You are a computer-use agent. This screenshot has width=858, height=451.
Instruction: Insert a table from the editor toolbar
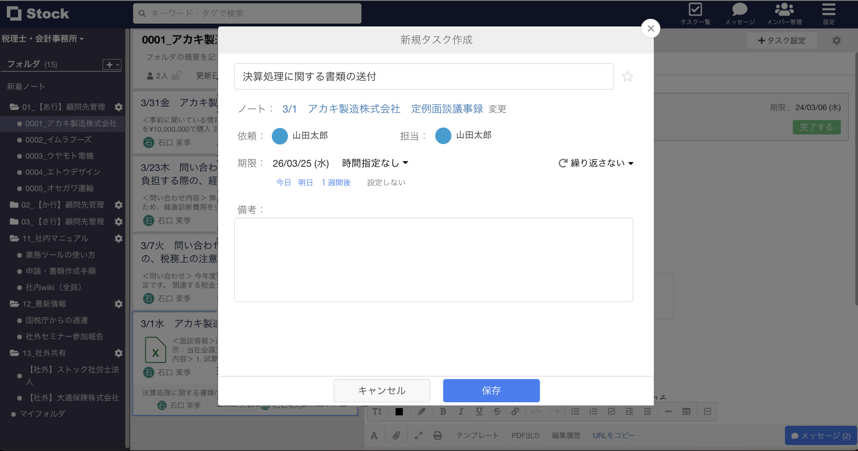pos(686,411)
